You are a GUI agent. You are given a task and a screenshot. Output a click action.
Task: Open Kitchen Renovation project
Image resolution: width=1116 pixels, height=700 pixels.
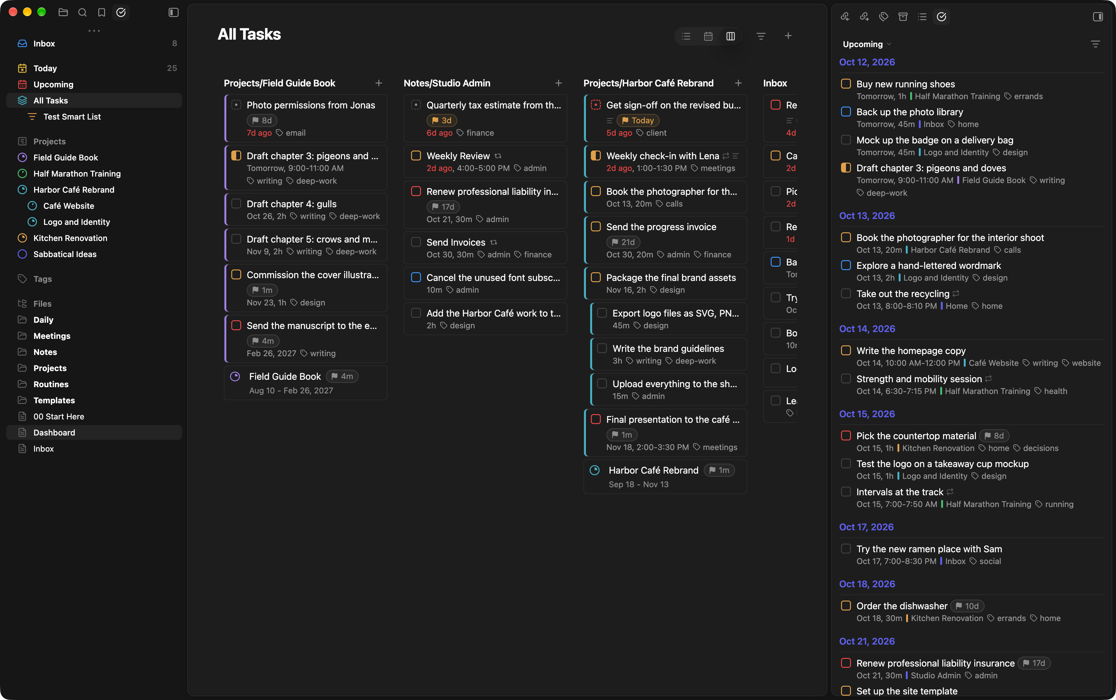[x=95, y=238]
